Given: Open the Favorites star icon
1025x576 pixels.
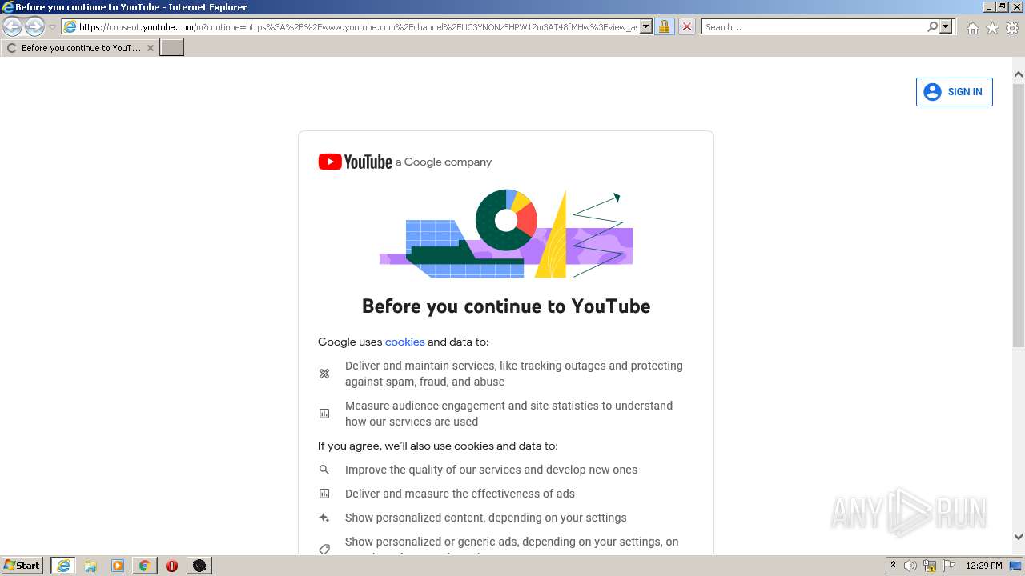Looking at the screenshot, I should 992,28.
